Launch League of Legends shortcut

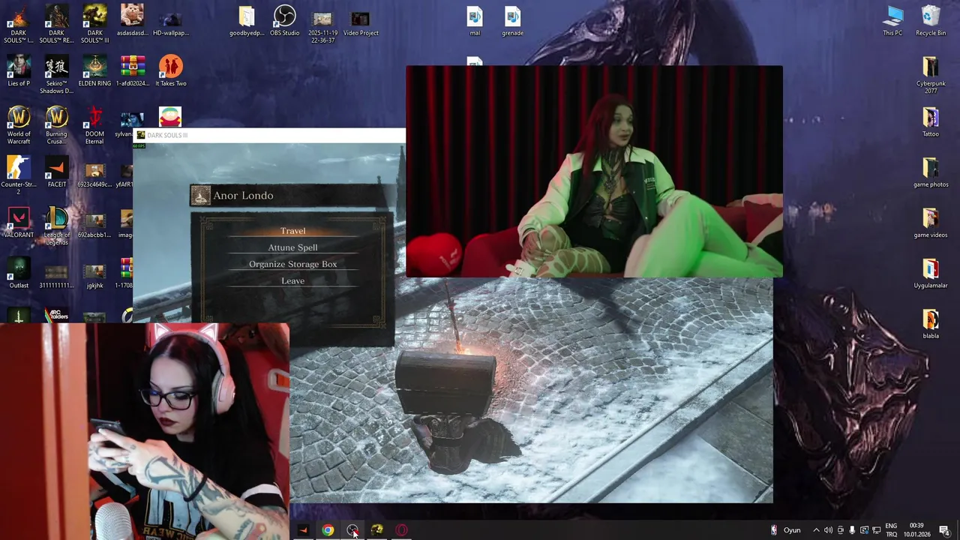56,226
